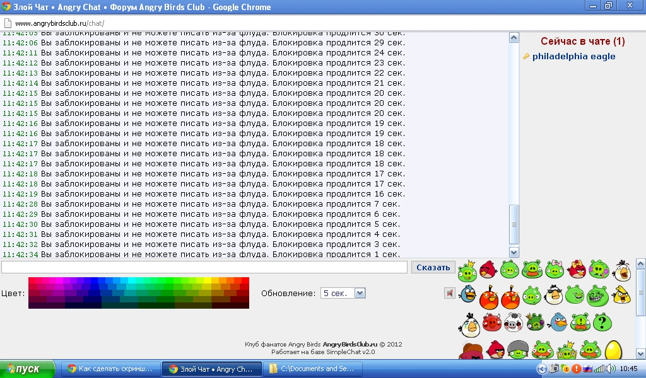Viewport: 646px width, 378px height.
Task: Click the emoticon panel scroll up arrow
Action: point(641,263)
